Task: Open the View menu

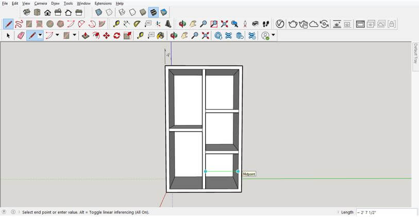Action: [26, 4]
